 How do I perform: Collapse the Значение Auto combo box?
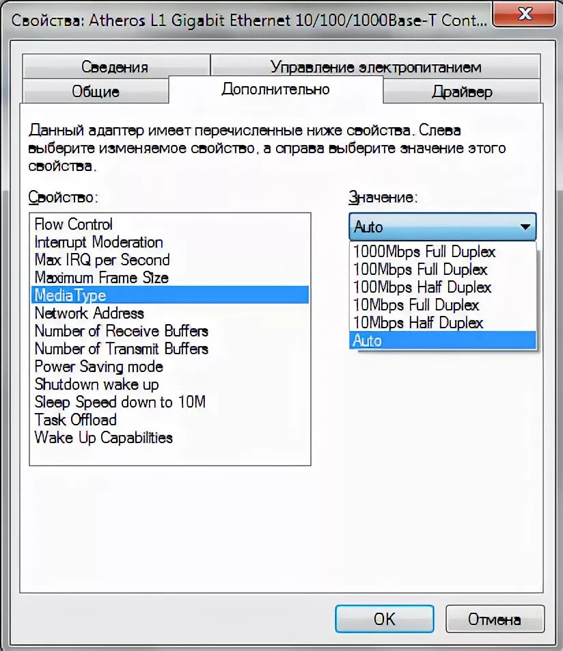tap(442, 227)
